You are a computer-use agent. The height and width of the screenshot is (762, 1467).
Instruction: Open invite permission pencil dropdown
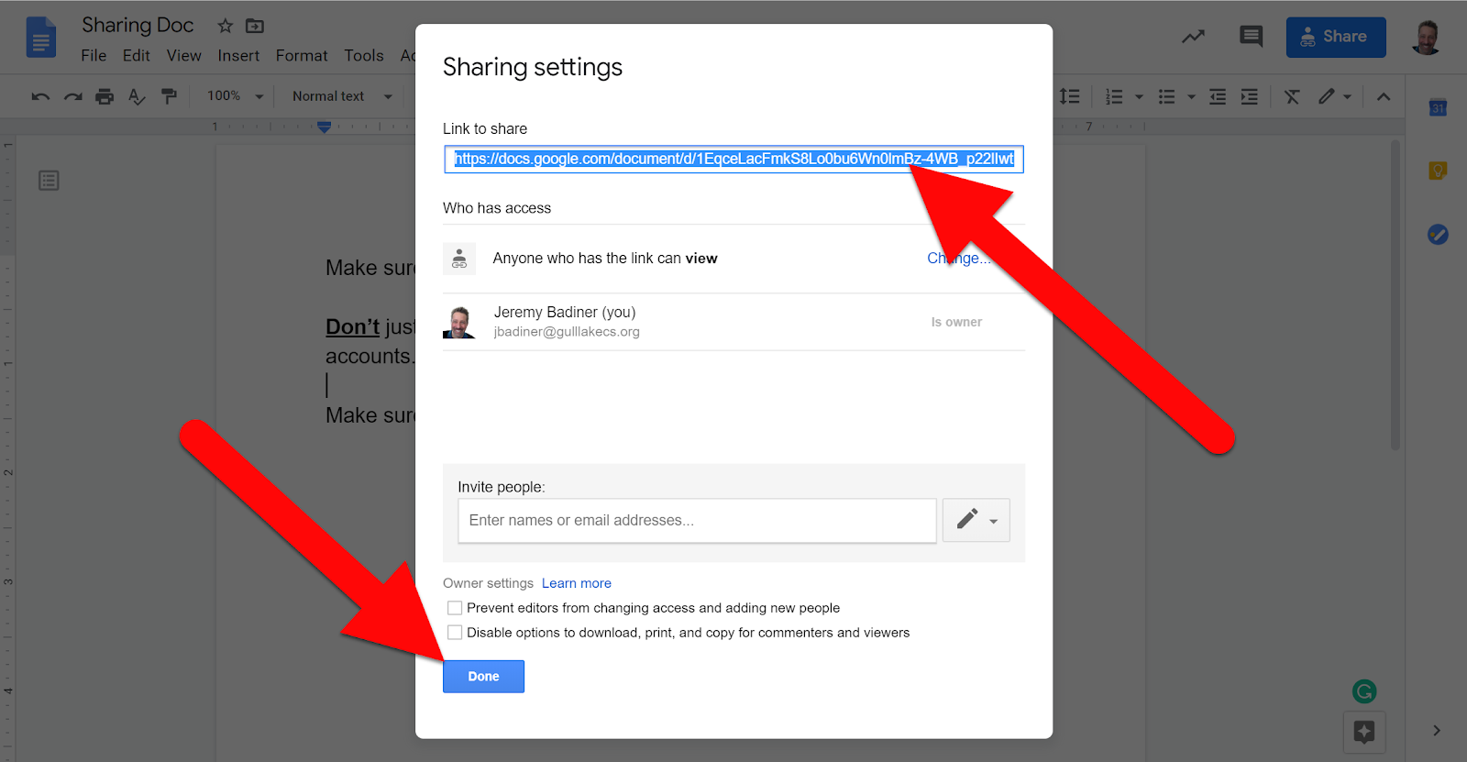(x=976, y=520)
